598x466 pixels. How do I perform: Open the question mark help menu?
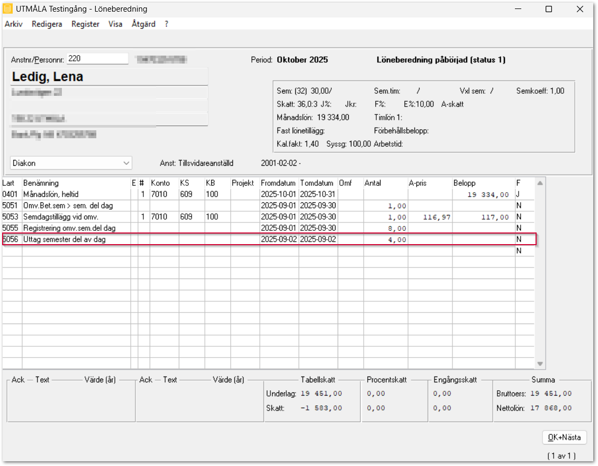167,24
